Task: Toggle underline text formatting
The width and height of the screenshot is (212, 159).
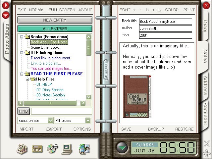Action: tap(160, 10)
